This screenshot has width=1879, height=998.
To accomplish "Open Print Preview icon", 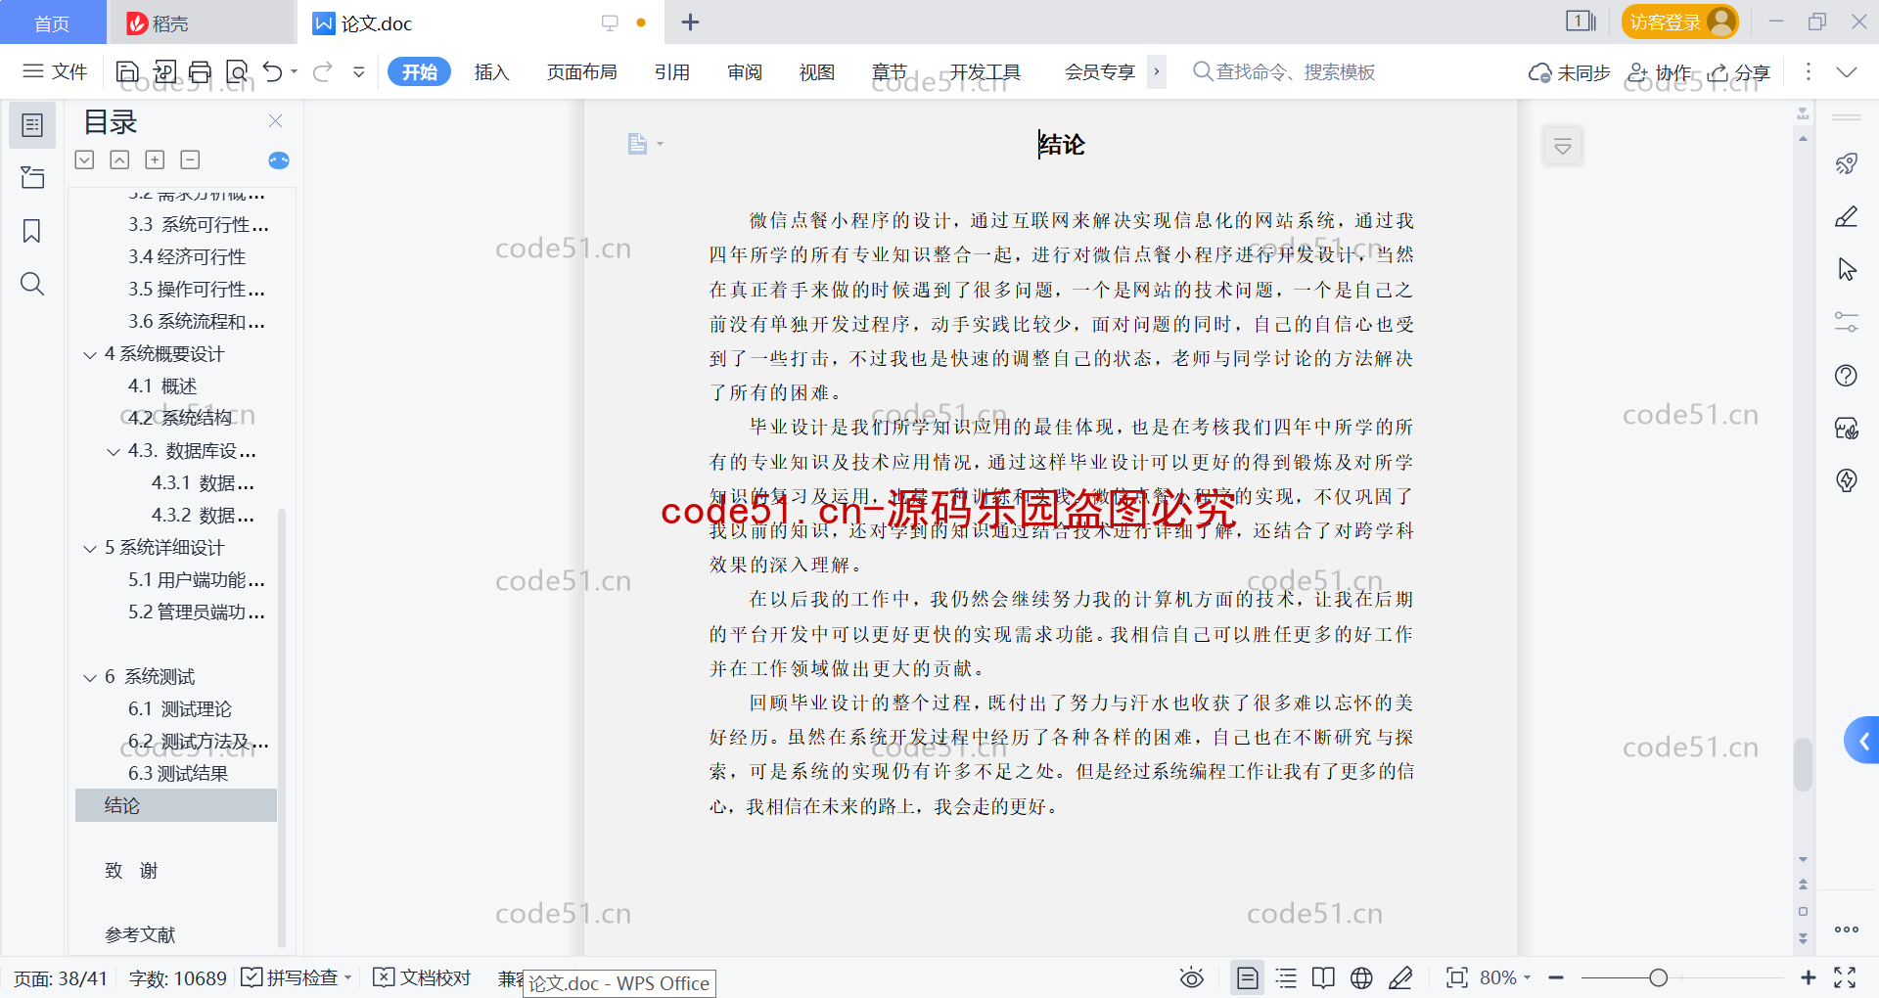I will click(237, 71).
